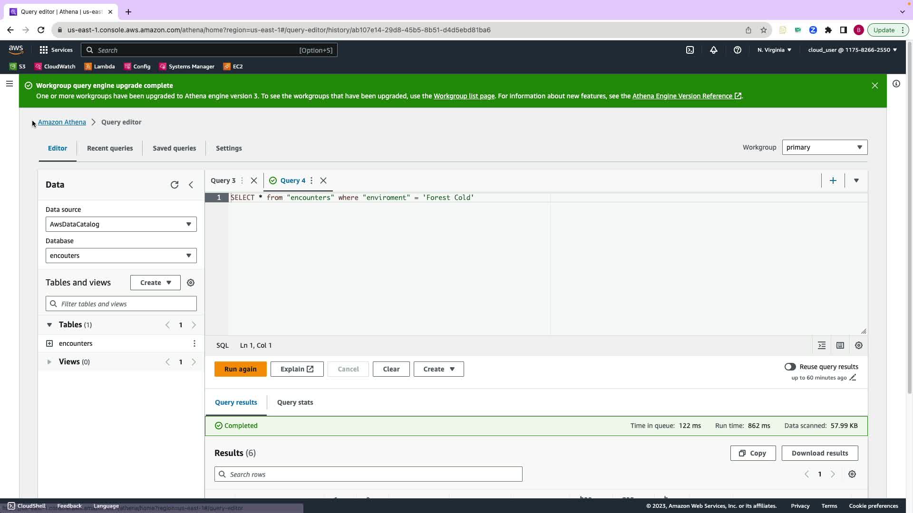Open Tables and views settings gear
This screenshot has width=913, height=513.
point(191,283)
